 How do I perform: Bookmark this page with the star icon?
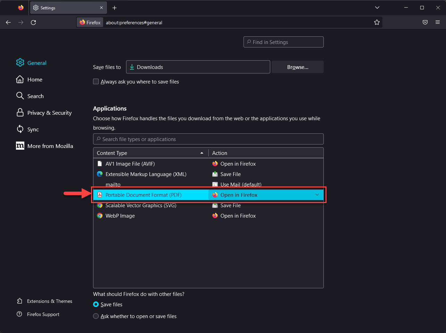pos(377,23)
